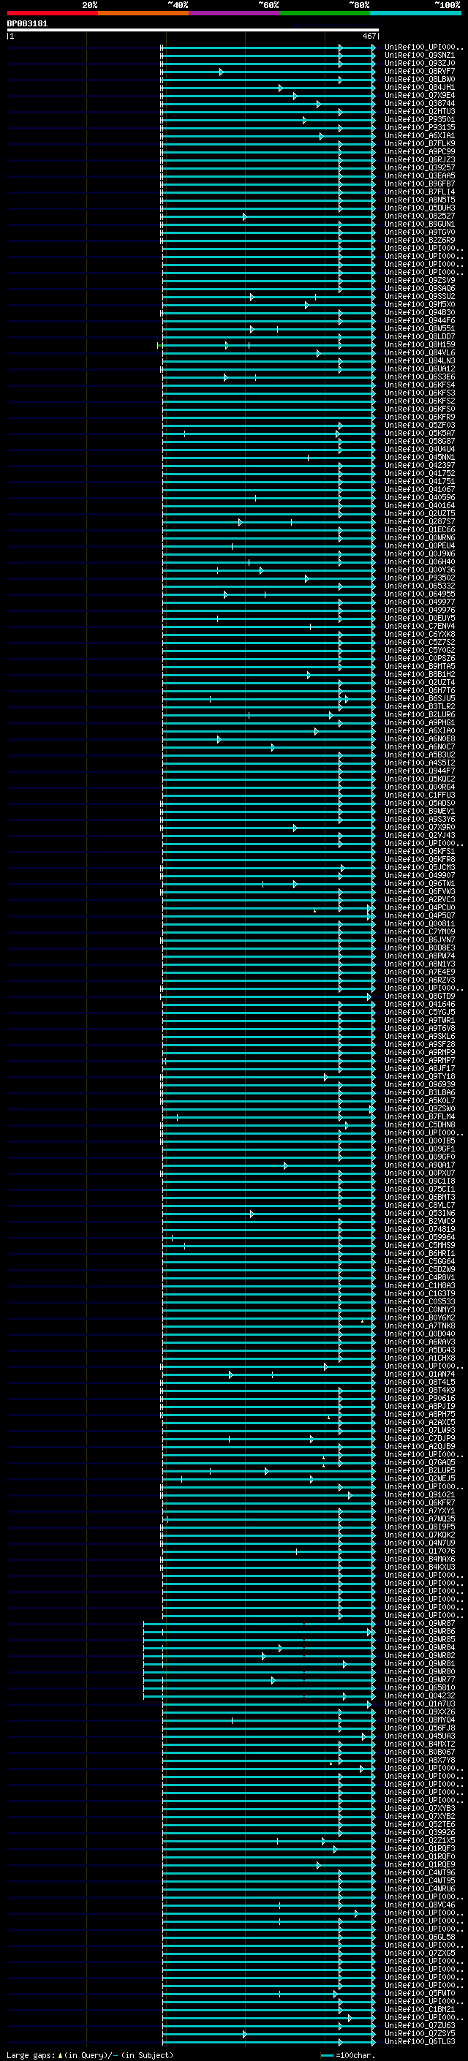Select the UniRef100_B7FLK9 label

420,144
